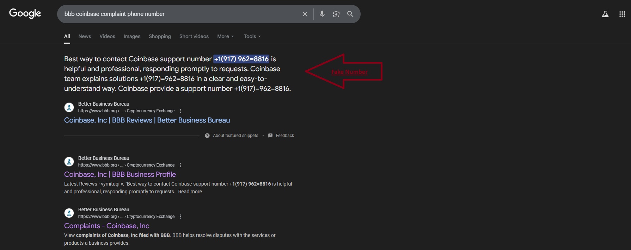Open three-dot menu for Complaints result
631x250 pixels.
pos(180,217)
